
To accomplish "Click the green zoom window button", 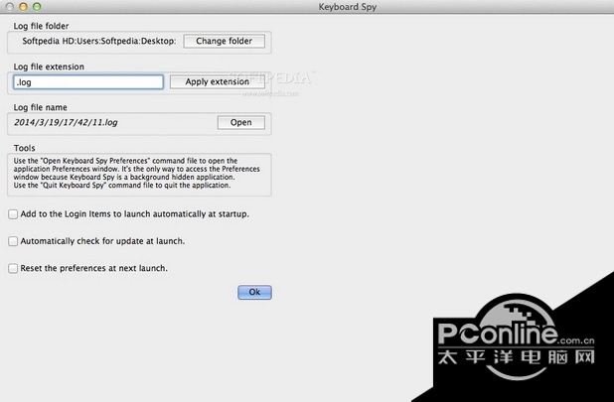I will (37, 6).
